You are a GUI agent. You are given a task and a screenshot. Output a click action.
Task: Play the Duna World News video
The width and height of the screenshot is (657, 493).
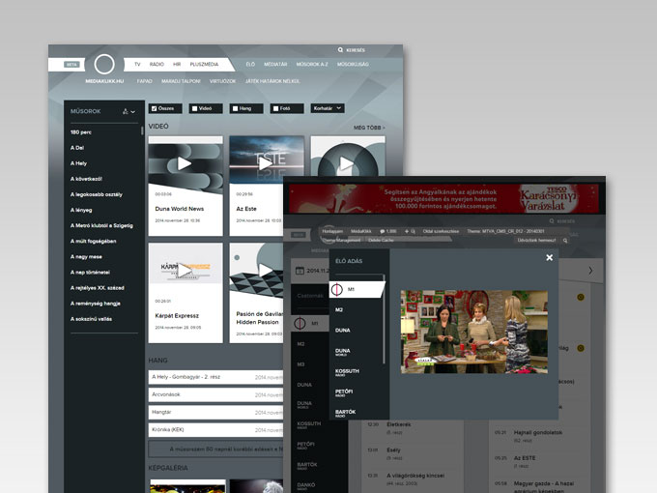184,163
